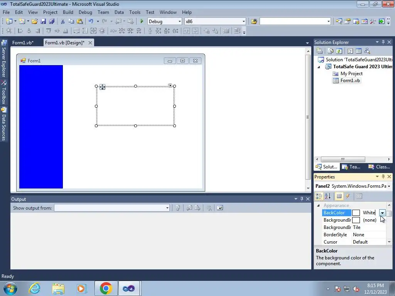This screenshot has width=395, height=296.
Task: Open the Debug configuration dropdown
Action: pos(180,22)
